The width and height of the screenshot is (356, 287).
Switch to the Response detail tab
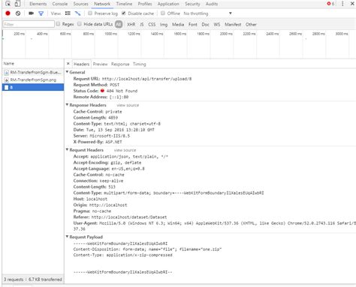[120, 64]
